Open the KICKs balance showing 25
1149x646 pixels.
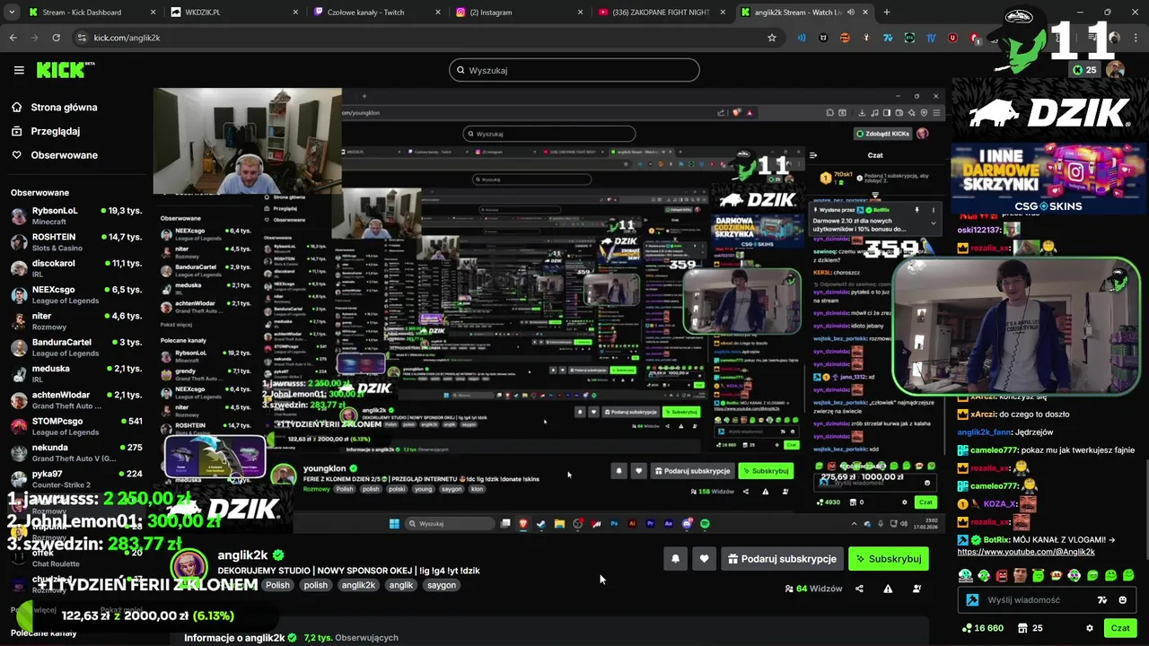[x=1084, y=70]
